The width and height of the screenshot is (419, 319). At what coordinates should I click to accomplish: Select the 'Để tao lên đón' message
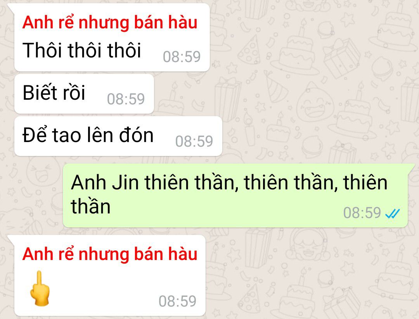click(x=118, y=136)
